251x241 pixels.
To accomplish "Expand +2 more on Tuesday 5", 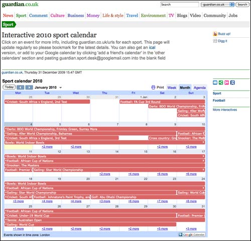I will pos(47,147).
